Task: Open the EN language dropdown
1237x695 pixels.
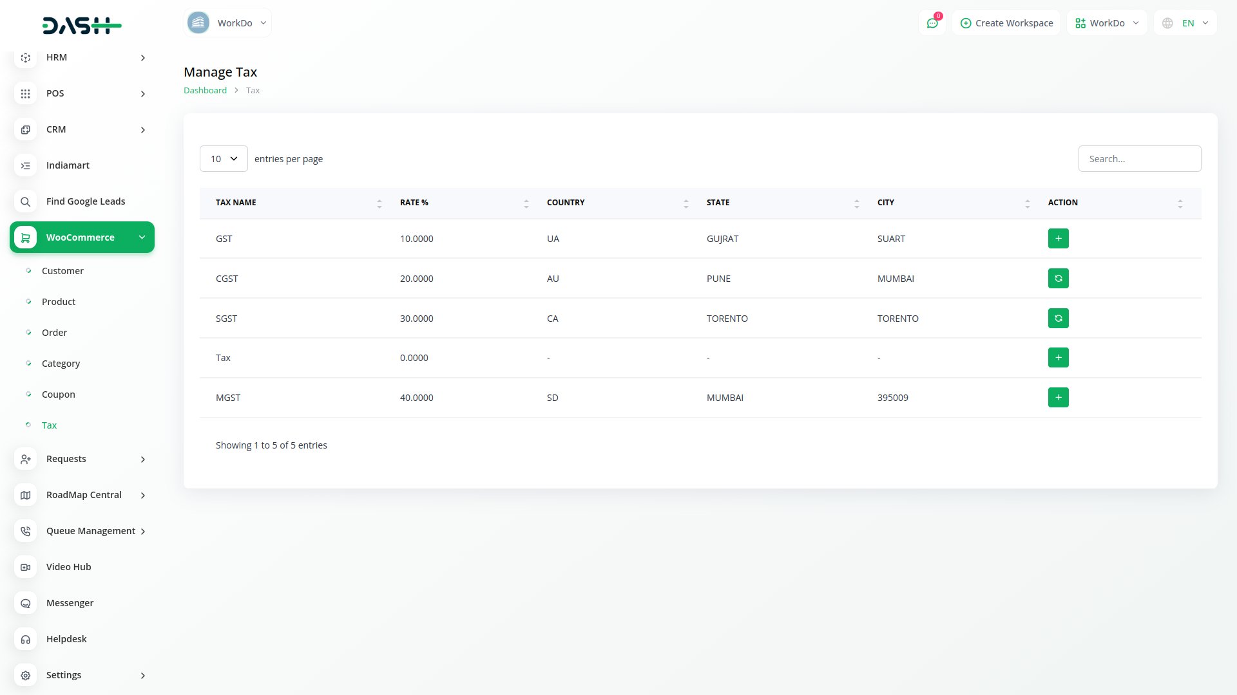Action: click(x=1185, y=23)
